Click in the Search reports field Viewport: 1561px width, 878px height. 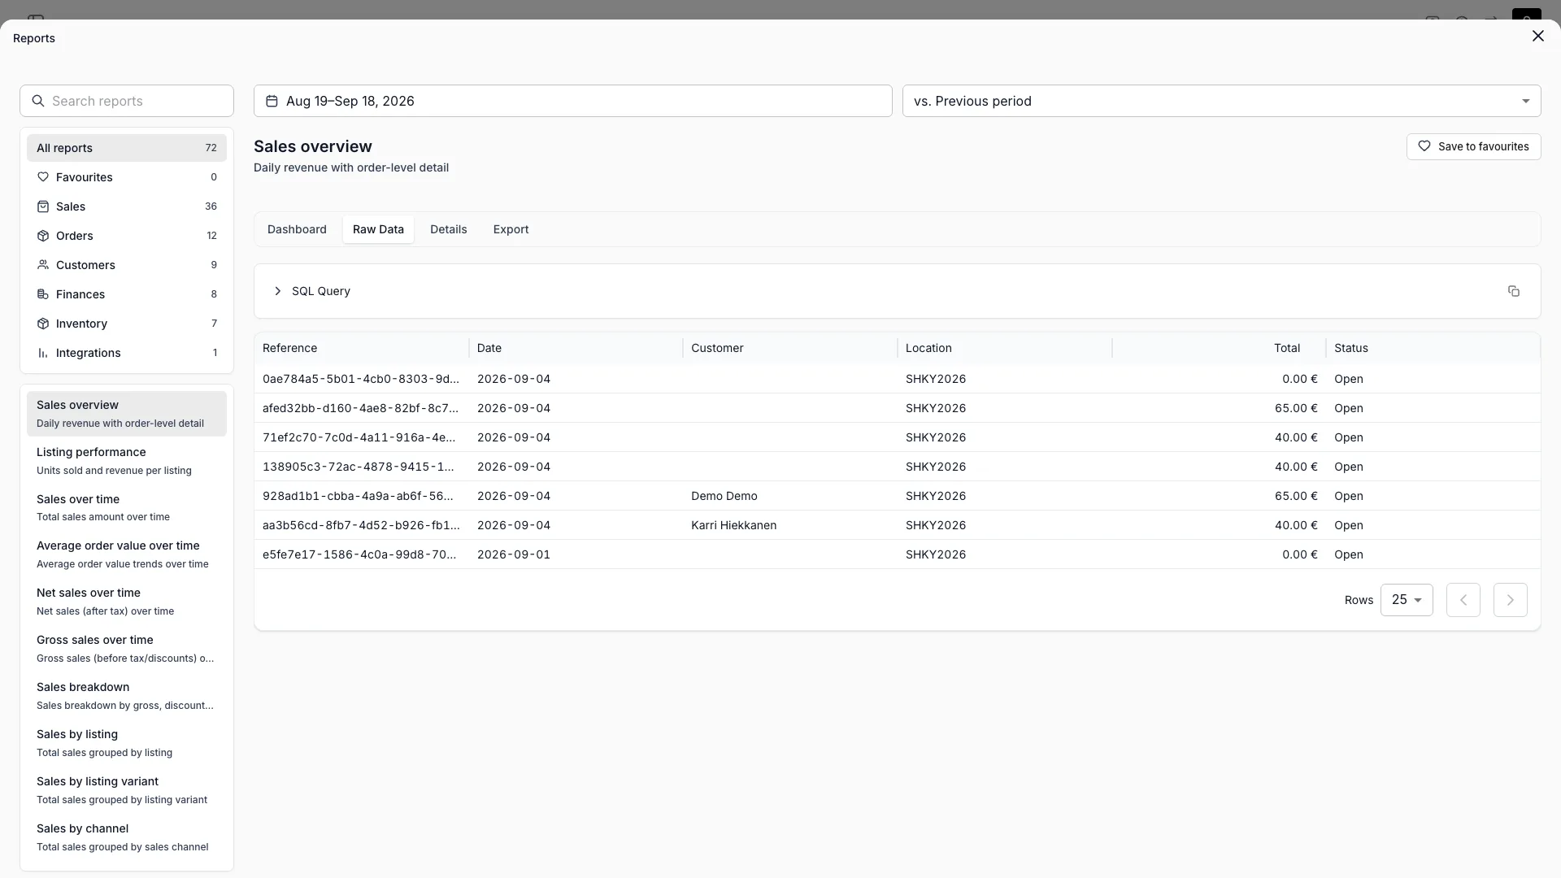[x=127, y=101]
